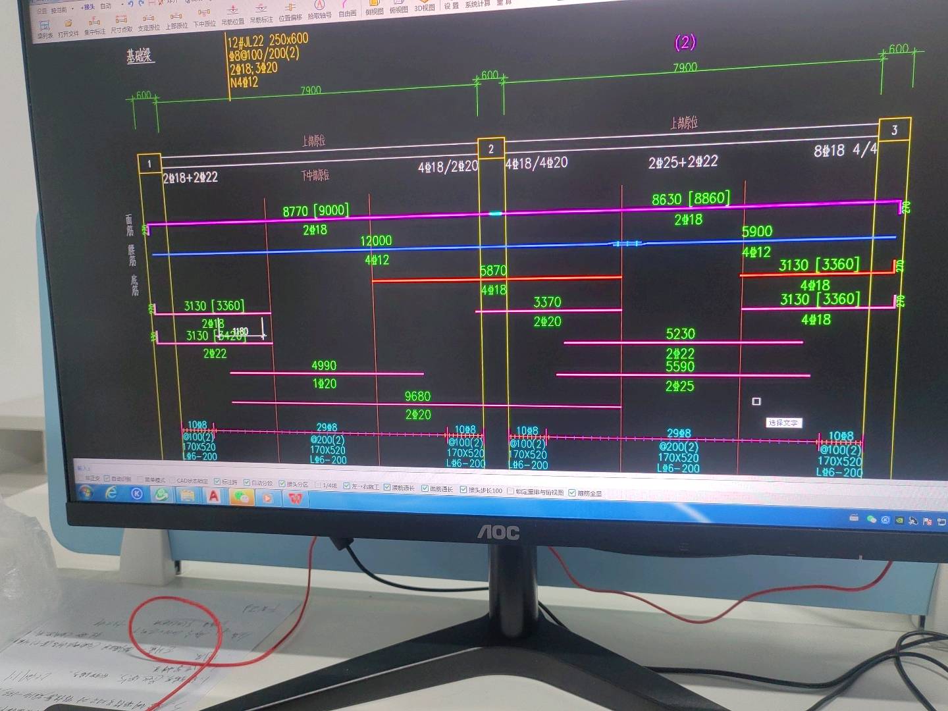Select the span number 3 box
Image resolution: width=948 pixels, height=711 pixels.
click(x=894, y=130)
